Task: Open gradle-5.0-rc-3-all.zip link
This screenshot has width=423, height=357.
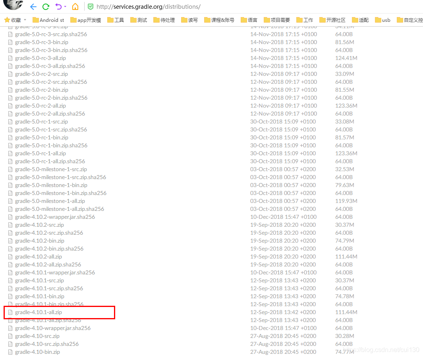Action: 41,58
